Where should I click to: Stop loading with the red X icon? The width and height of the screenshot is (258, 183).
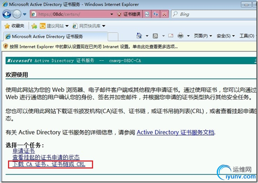coord(164,14)
